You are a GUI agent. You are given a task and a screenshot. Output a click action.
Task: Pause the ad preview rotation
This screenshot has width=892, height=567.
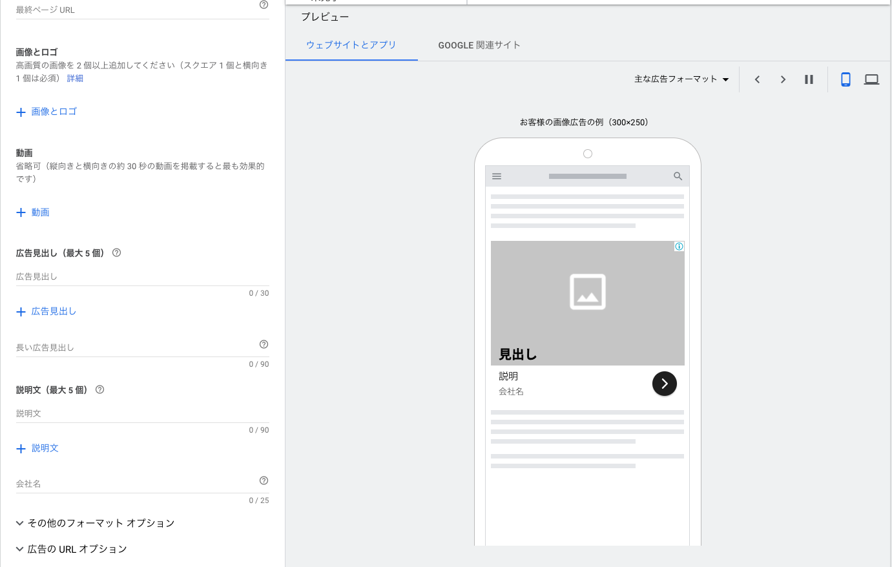coord(809,79)
